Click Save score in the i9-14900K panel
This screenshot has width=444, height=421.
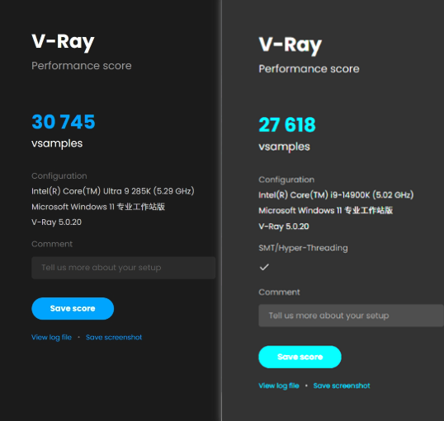coord(300,357)
